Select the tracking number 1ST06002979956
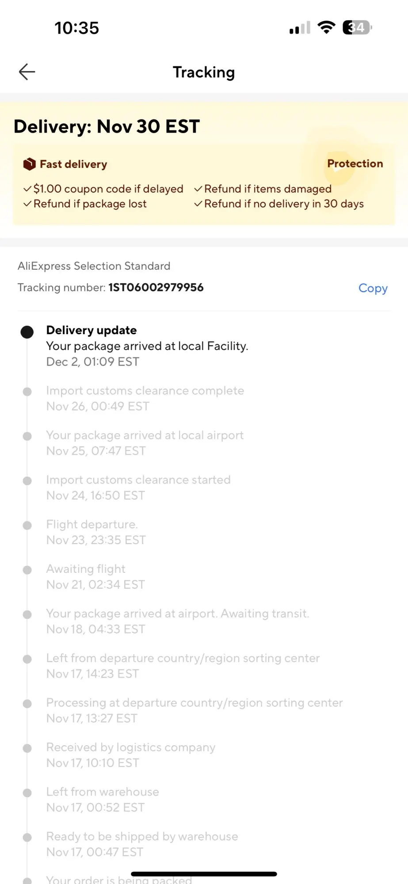The width and height of the screenshot is (408, 884). coord(156,287)
